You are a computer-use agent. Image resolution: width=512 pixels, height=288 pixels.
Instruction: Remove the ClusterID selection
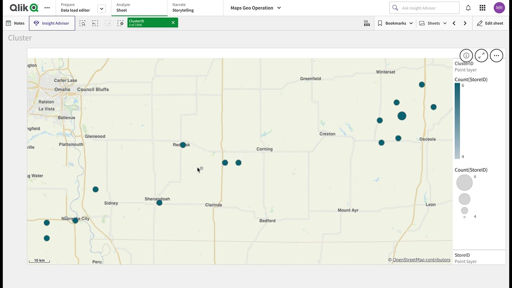(173, 23)
